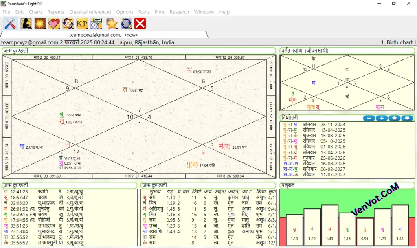This screenshot has height=248, width=417.
Task: Open the Classical references menu
Action: [90, 12]
